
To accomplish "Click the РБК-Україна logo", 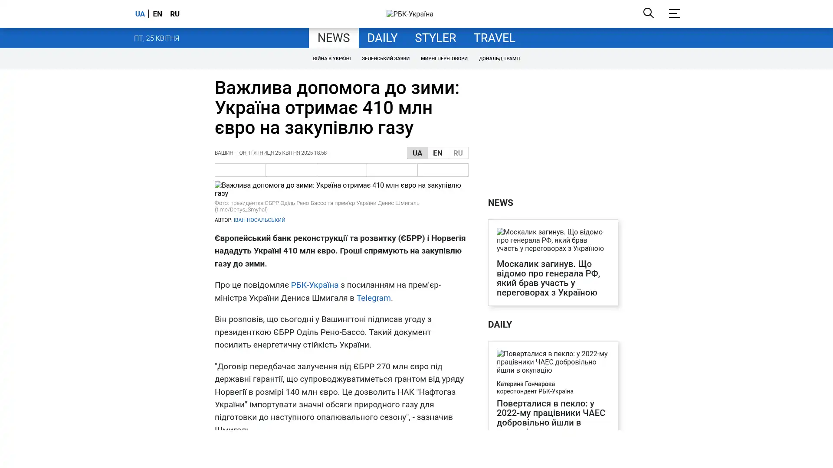I will click(x=410, y=14).
